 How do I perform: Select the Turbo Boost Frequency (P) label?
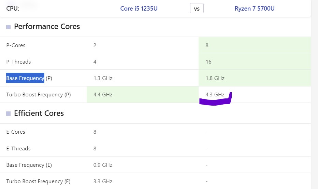point(39,95)
